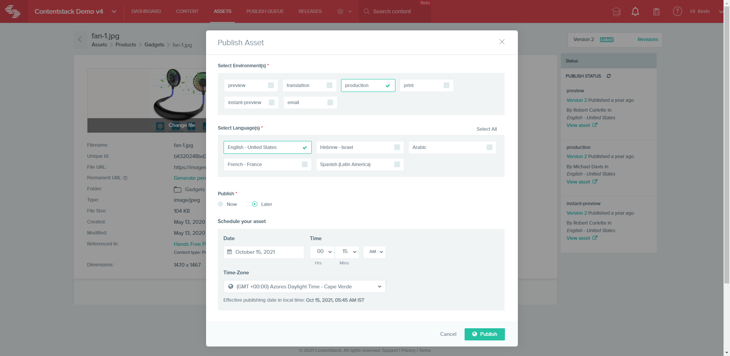730x356 pixels.
Task: Click the Contentstack logo icon
Action: 13,11
